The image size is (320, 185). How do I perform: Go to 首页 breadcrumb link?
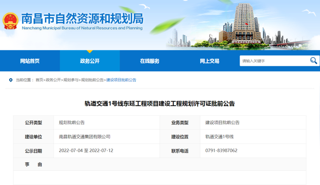tap(39, 80)
